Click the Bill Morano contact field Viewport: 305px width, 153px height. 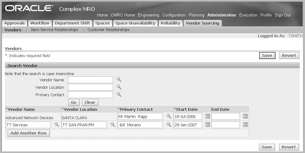point(140,125)
